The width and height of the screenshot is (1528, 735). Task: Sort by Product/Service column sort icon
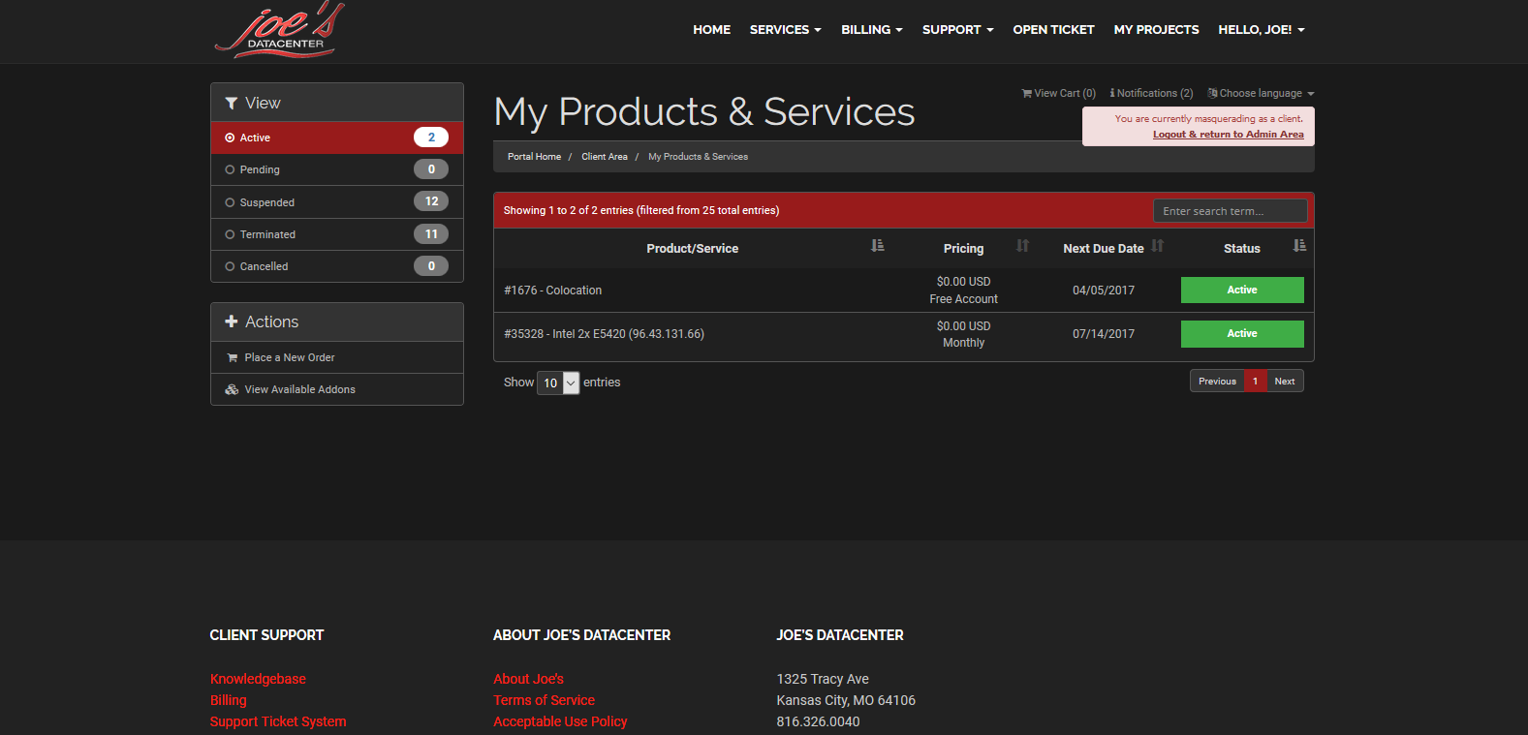878,246
